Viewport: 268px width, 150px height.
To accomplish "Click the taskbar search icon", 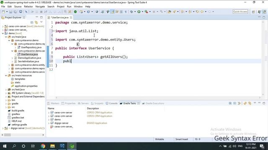I will tap(14, 146).
